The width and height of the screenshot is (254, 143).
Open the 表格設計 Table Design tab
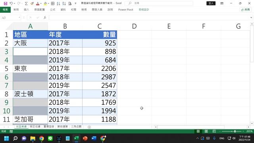click(144, 10)
